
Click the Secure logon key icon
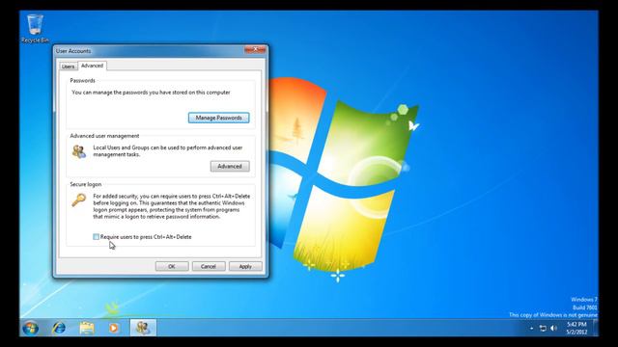pyautogui.click(x=79, y=200)
